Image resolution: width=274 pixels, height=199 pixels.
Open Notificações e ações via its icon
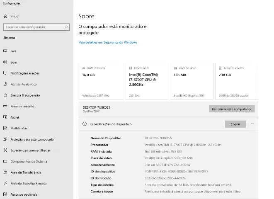pyautogui.click(x=5, y=73)
